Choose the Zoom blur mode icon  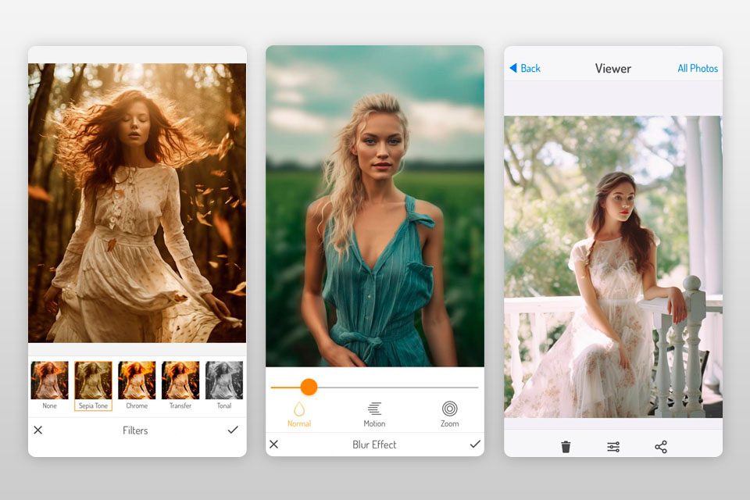tap(450, 409)
